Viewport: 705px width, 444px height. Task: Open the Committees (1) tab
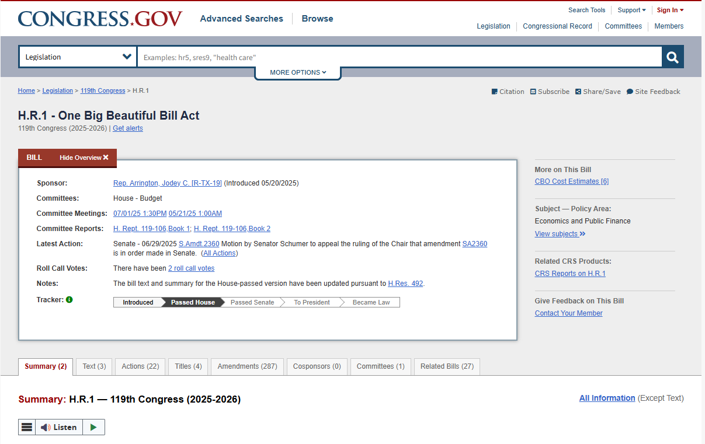(381, 366)
